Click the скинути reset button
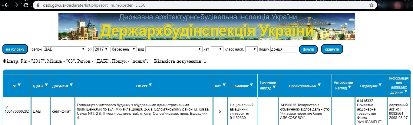413x125 pixels. pyautogui.click(x=332, y=49)
